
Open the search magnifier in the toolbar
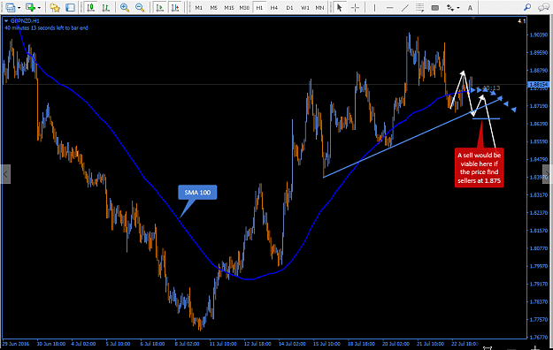[527, 7]
